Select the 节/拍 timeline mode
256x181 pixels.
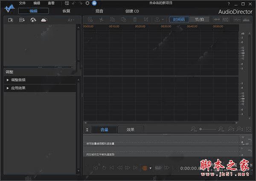tap(200, 20)
